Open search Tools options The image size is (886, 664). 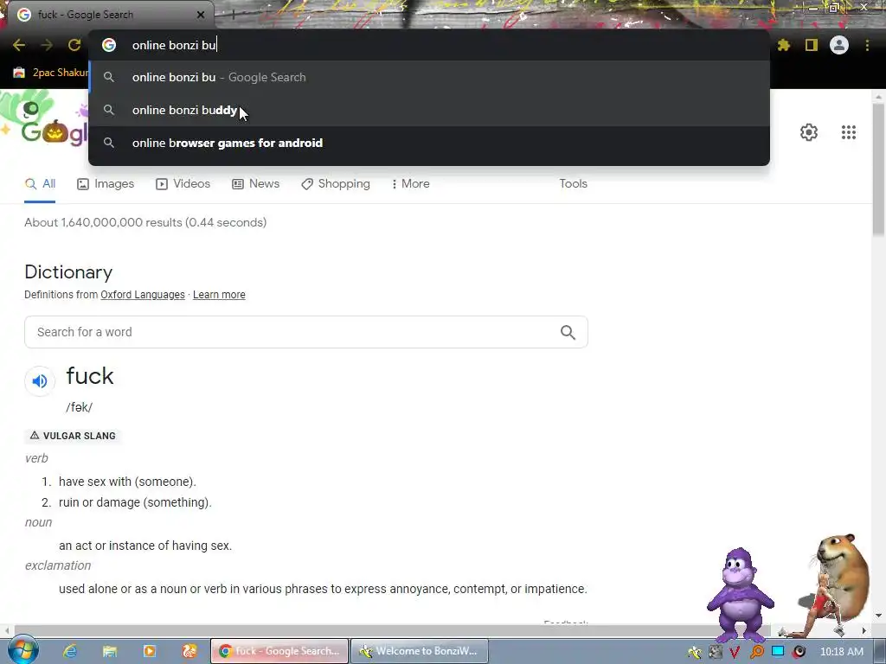click(573, 184)
